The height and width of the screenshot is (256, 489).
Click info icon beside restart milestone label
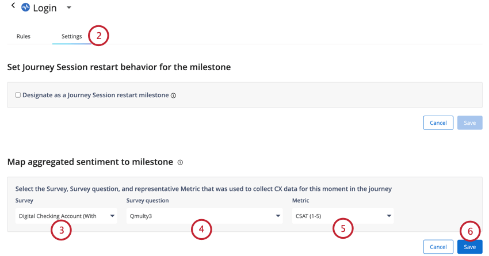click(x=173, y=95)
